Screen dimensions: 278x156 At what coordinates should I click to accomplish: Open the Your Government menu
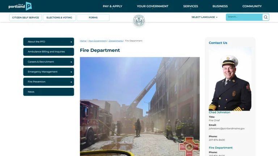pos(152,6)
